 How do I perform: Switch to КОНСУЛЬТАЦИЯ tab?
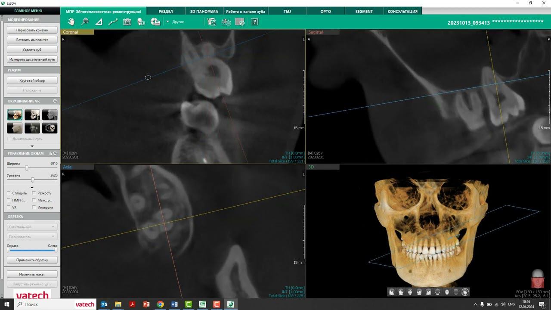pyautogui.click(x=402, y=11)
